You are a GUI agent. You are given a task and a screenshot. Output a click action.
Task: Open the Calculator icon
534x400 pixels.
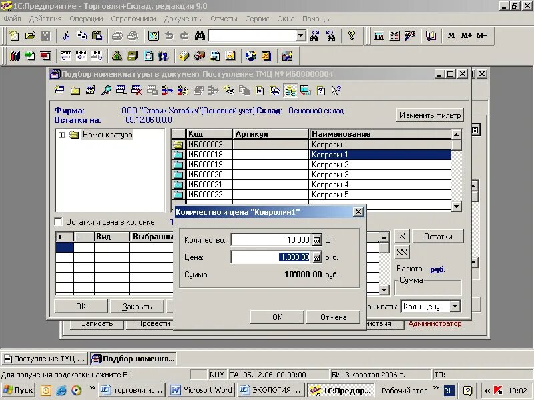[x=379, y=35]
